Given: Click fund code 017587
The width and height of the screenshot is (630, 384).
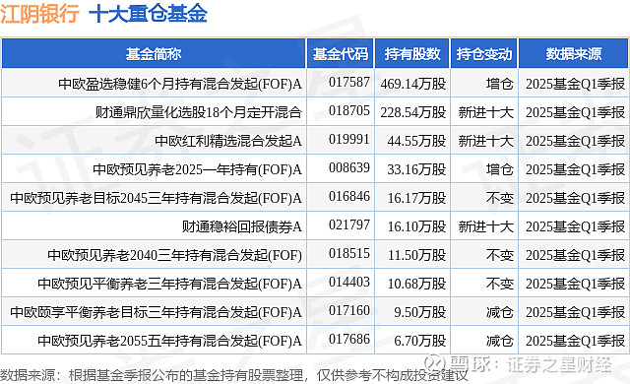Looking at the screenshot, I should 349,82.
